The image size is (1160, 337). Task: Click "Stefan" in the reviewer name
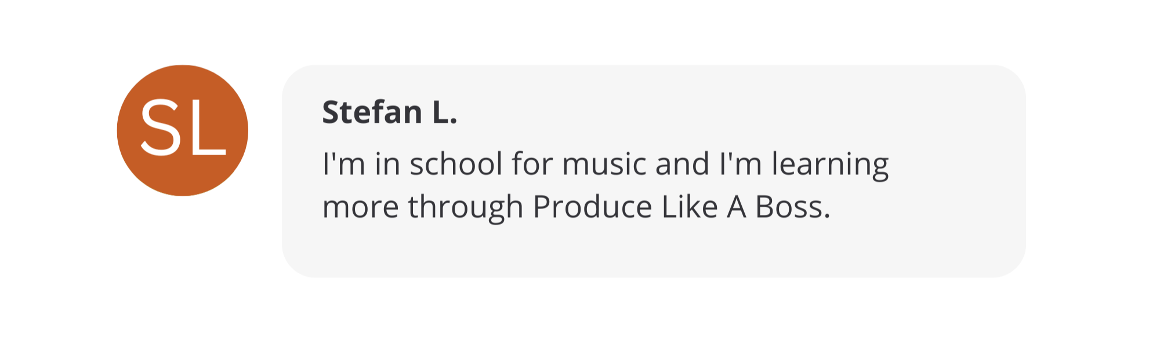point(372,112)
